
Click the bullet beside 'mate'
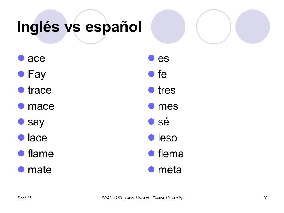[21, 170]
